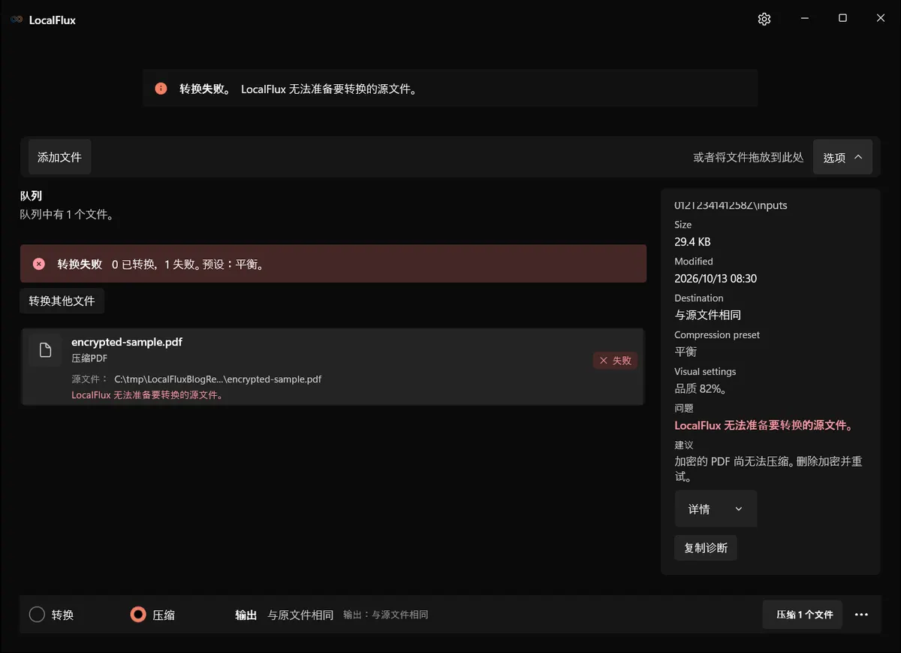
Task: Click the LocalFlux infinity logo icon
Action: 17,20
